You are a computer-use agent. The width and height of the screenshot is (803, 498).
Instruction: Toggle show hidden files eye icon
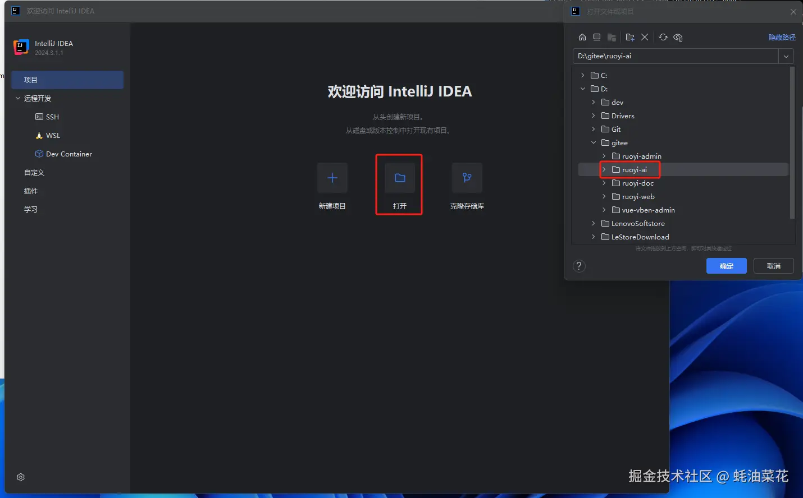tap(678, 37)
